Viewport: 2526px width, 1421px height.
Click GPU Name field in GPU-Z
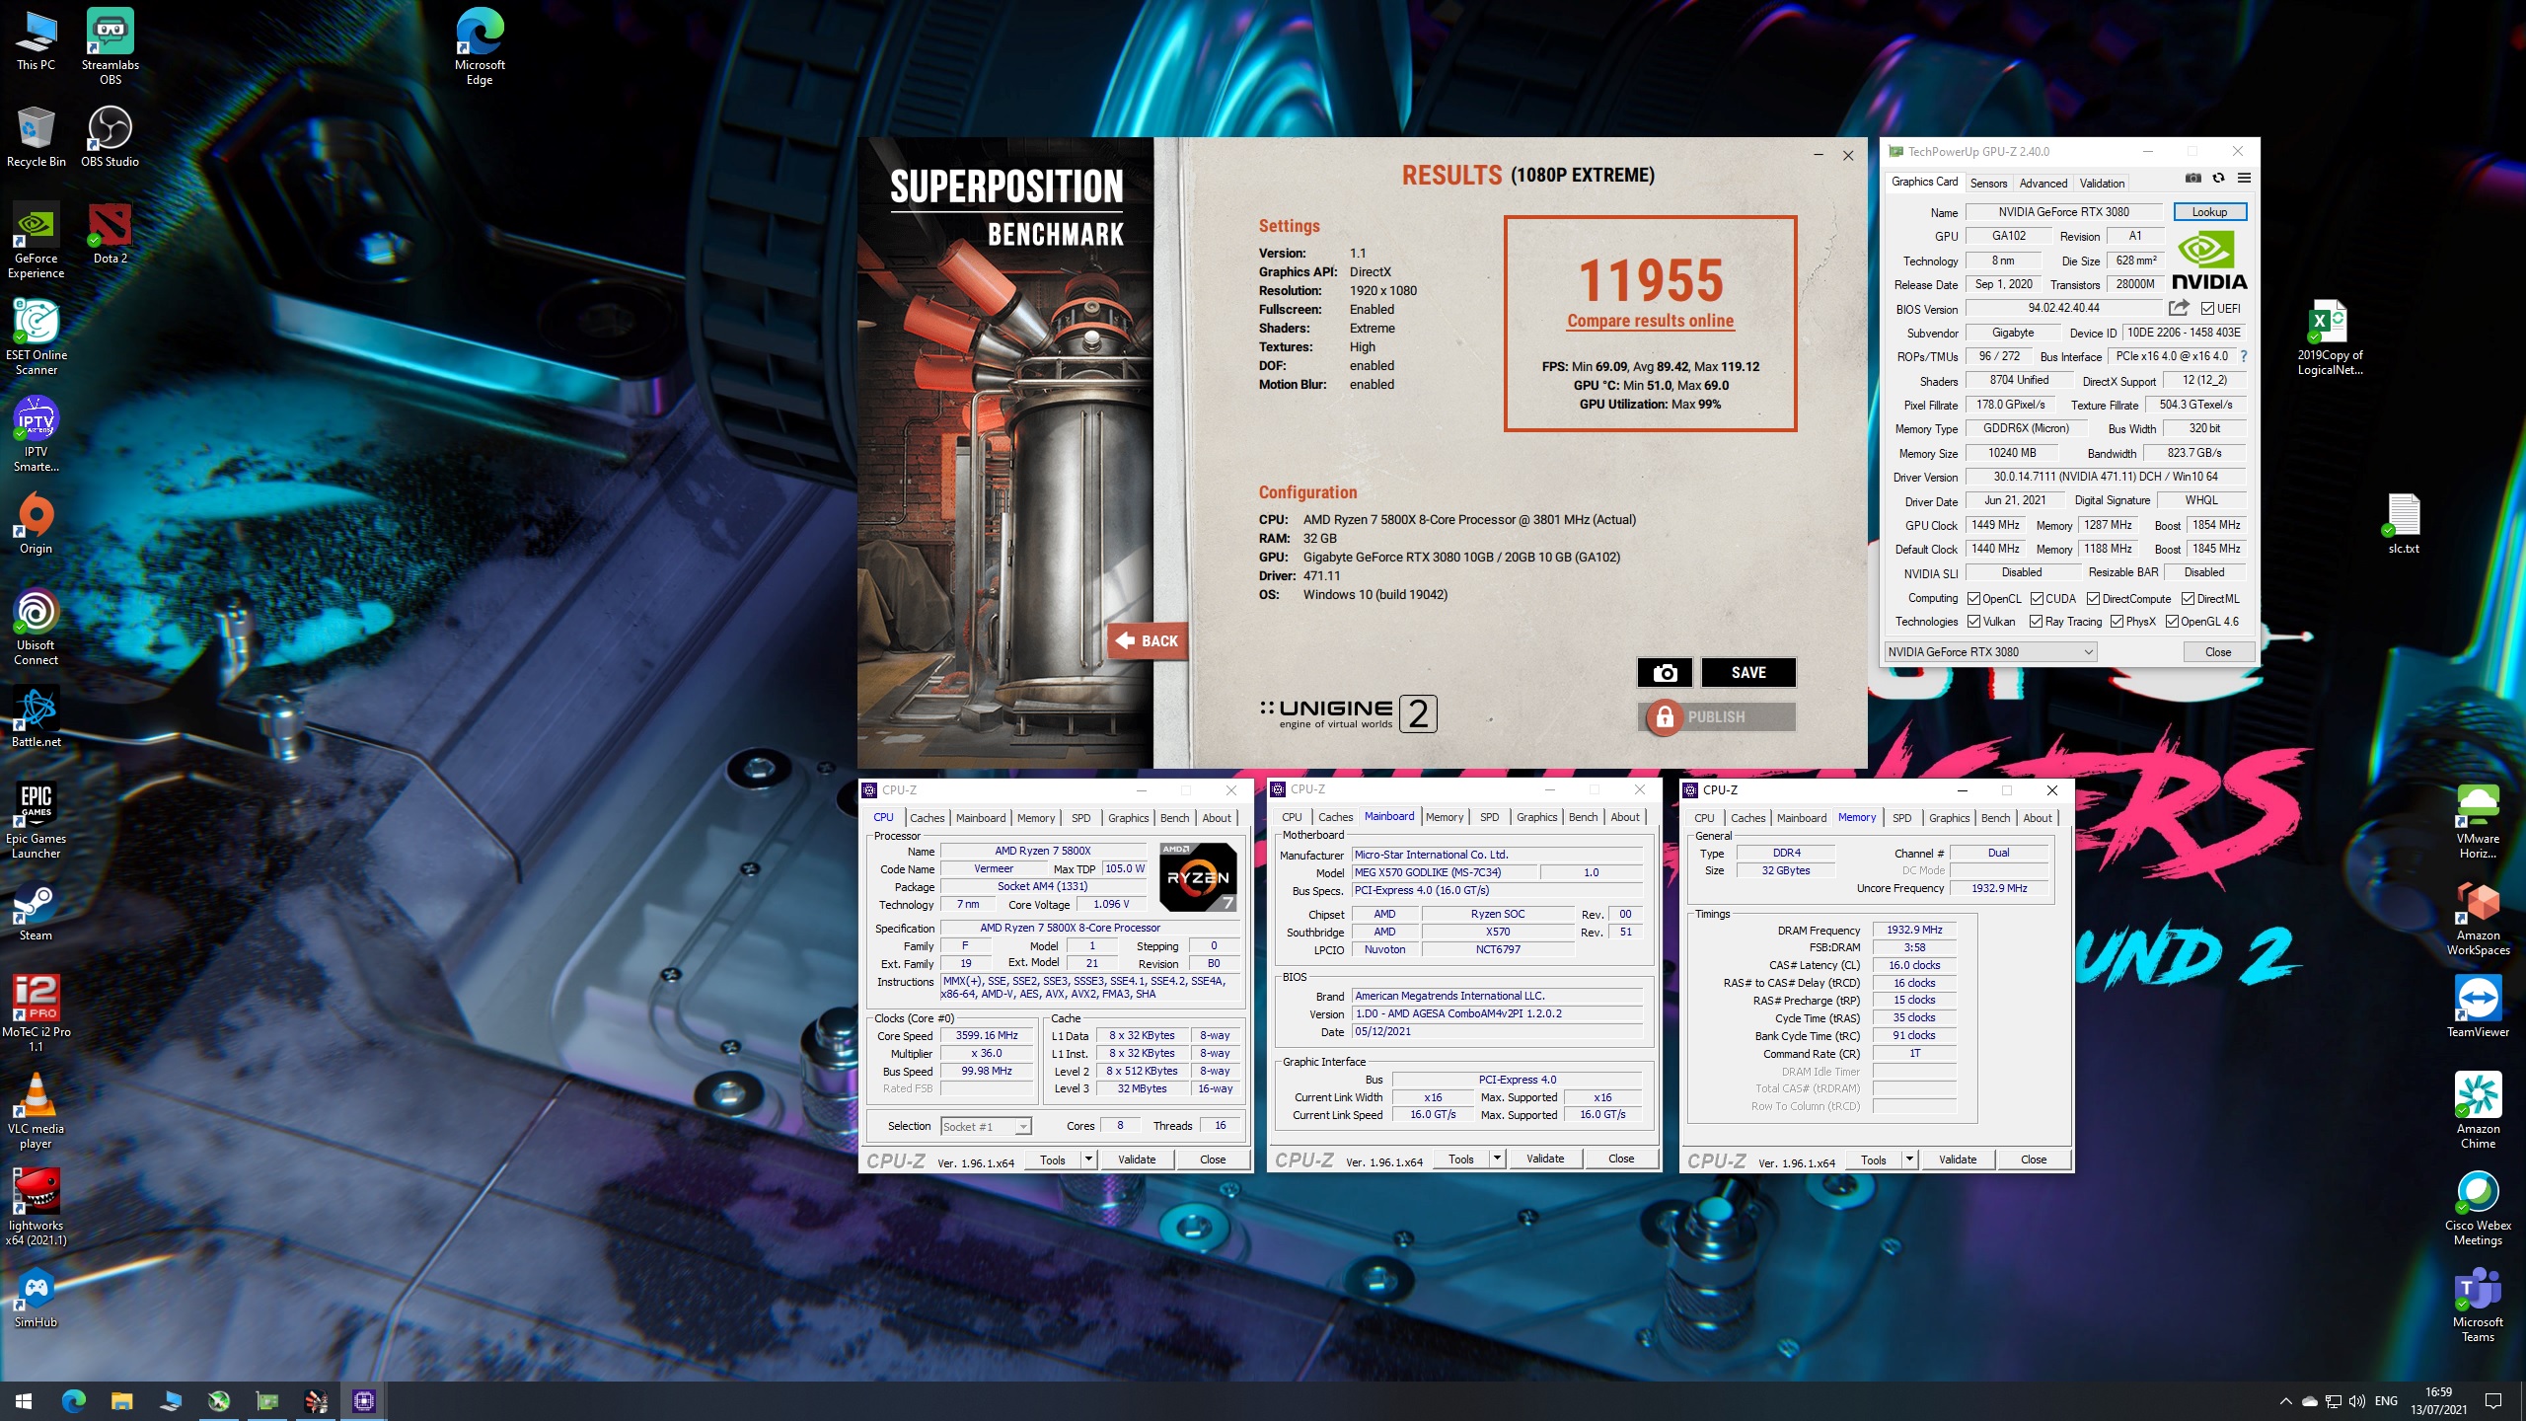[2063, 212]
